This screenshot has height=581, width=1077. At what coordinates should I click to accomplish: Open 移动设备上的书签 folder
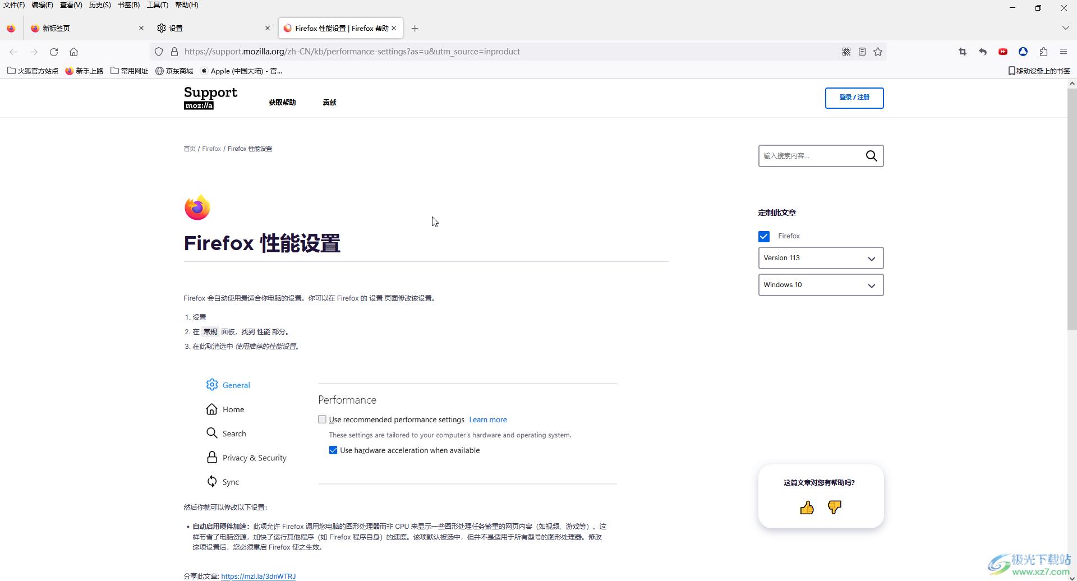pyautogui.click(x=1039, y=71)
